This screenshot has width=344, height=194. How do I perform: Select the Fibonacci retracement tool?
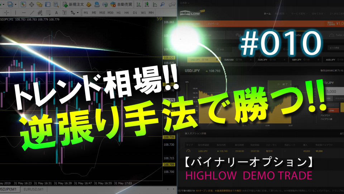pyautogui.click(x=48, y=13)
